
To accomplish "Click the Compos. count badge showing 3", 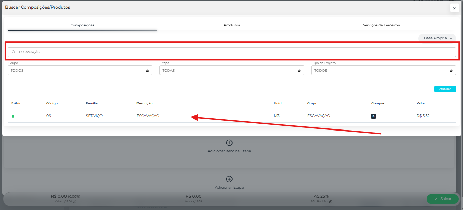I will 373,116.
